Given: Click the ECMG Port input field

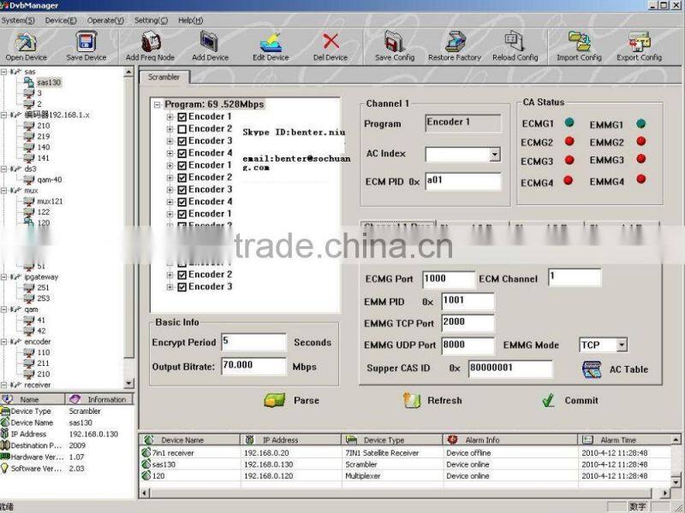Looking at the screenshot, I should (x=448, y=280).
